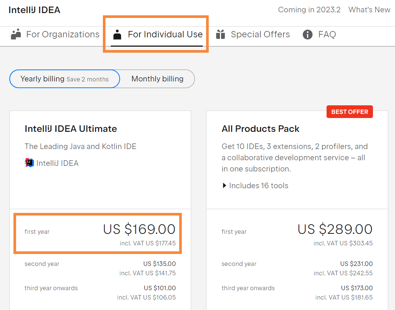Click the US $169.00 first year price

139,229
